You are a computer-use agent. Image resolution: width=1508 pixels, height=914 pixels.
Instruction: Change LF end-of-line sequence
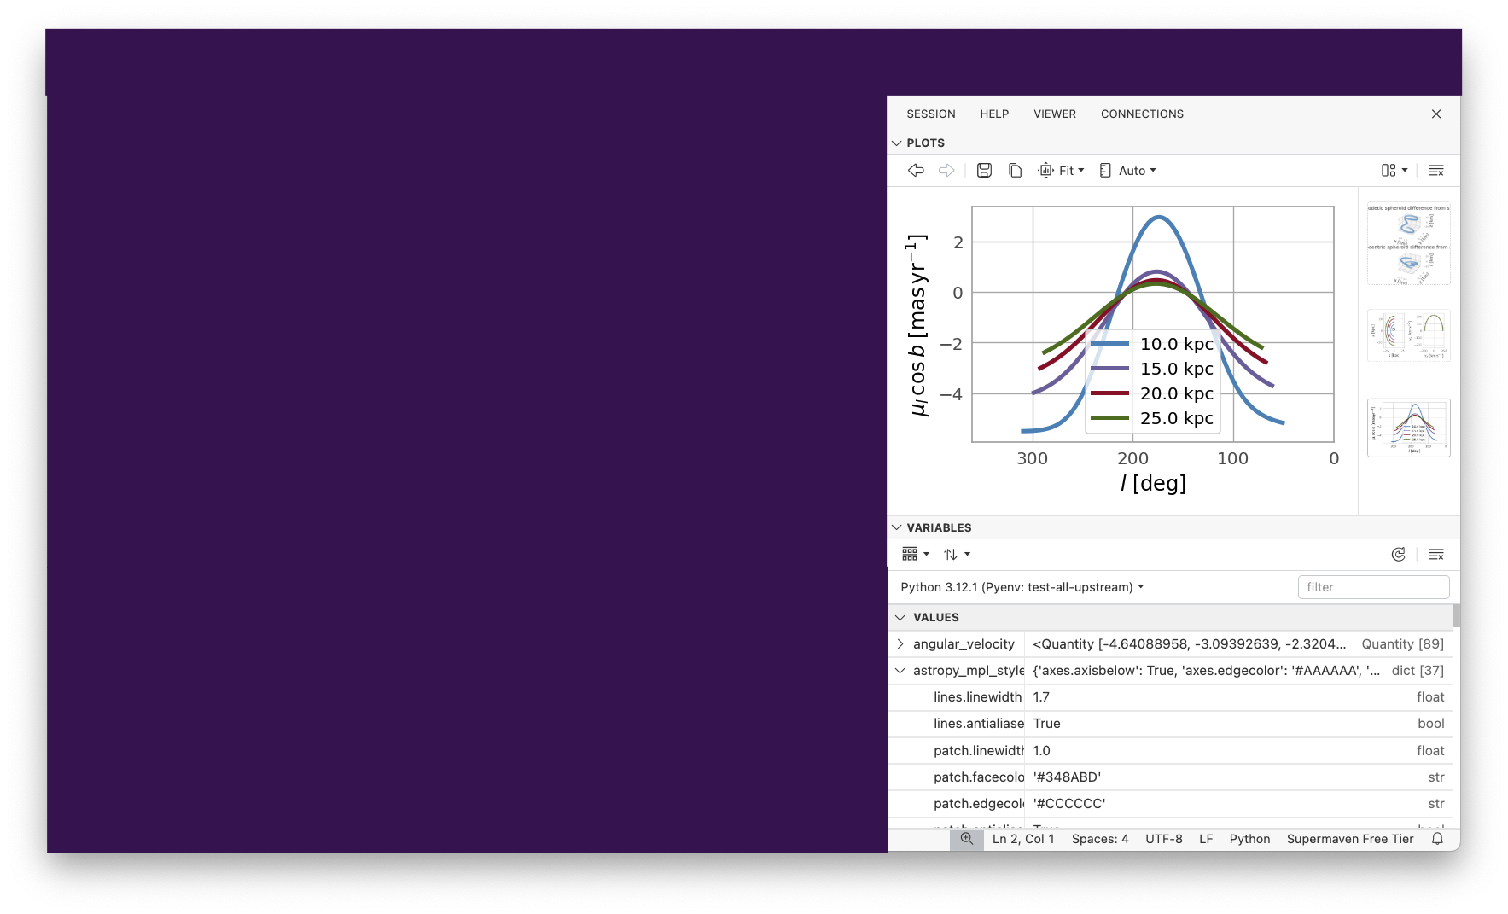click(1206, 839)
